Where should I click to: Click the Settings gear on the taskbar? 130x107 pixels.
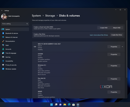click(78, 105)
